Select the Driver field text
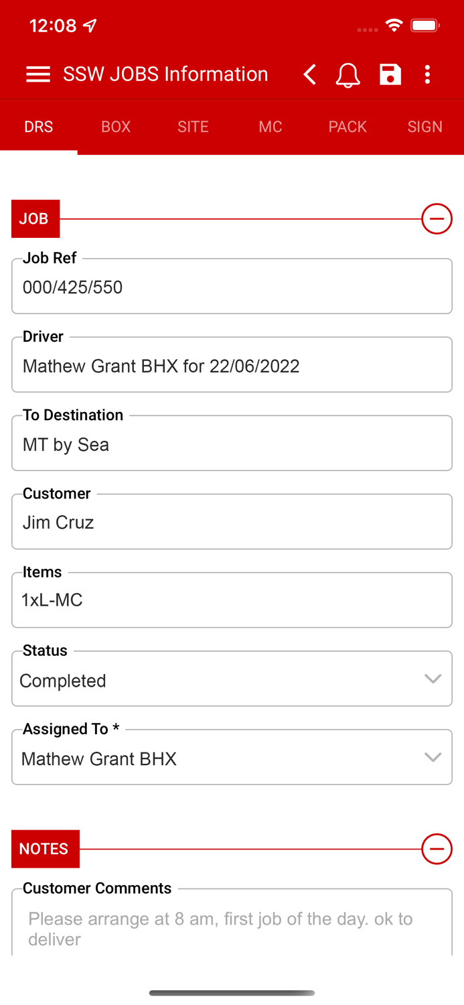Viewport: 464px width, 1005px height. pyautogui.click(x=232, y=366)
